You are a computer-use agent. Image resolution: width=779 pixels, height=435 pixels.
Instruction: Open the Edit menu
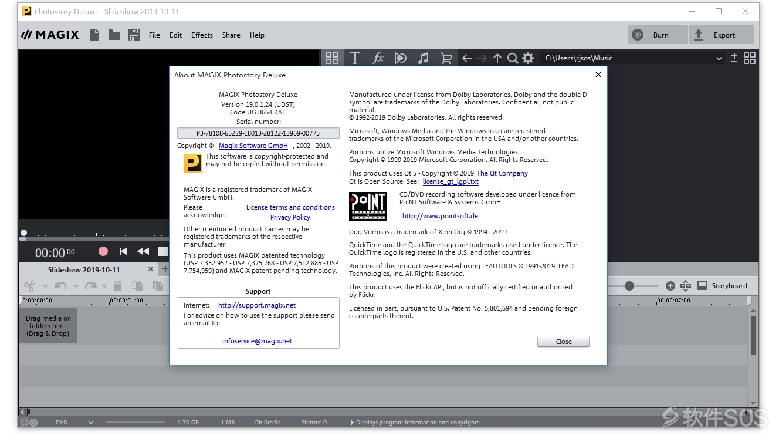click(176, 35)
